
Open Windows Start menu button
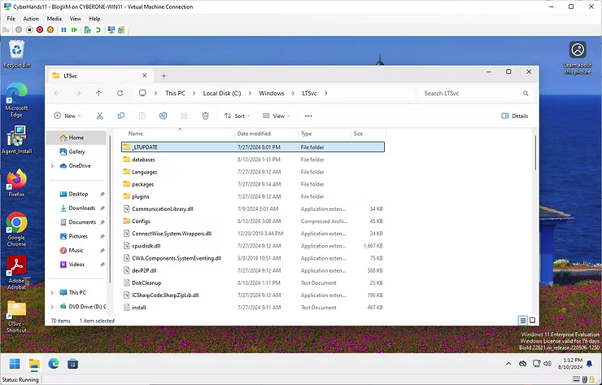tap(15, 364)
